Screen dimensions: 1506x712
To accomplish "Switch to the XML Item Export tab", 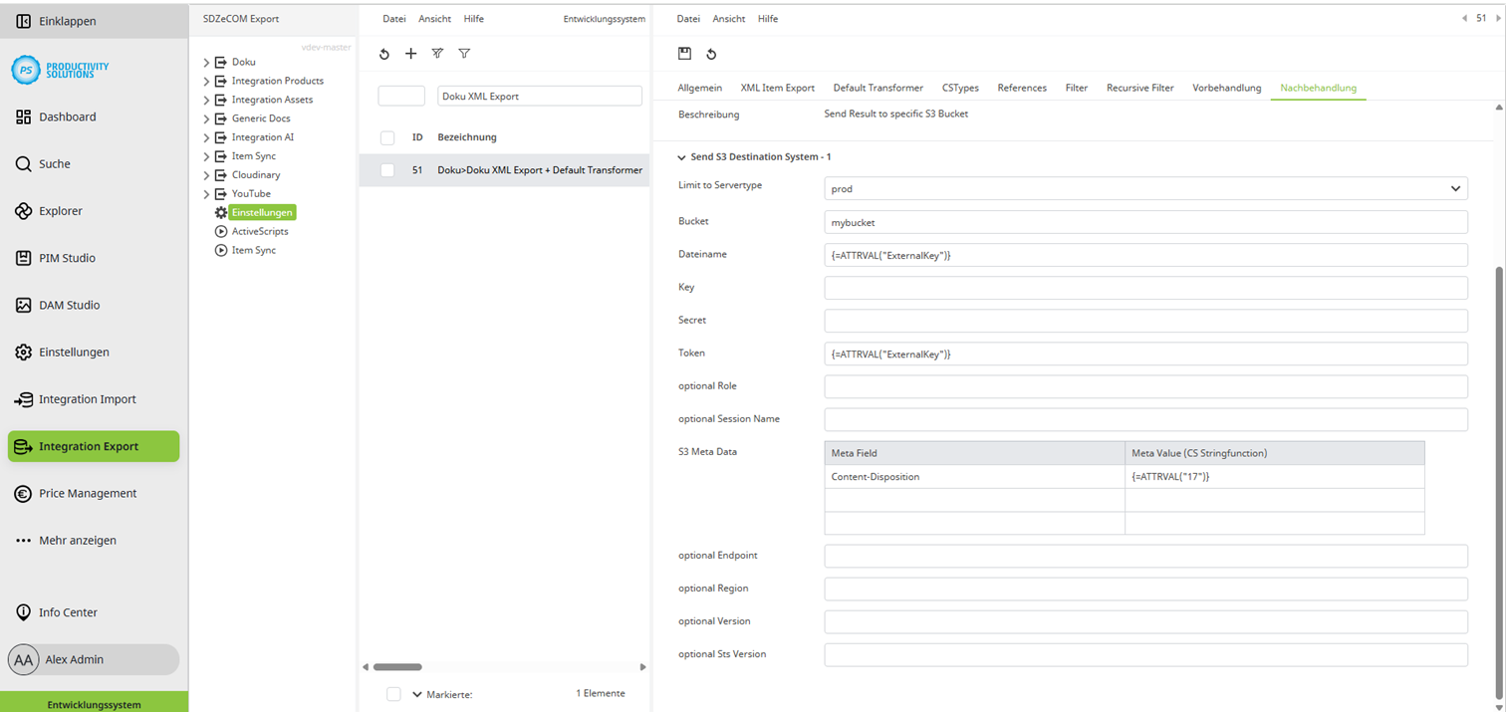I will [x=777, y=88].
